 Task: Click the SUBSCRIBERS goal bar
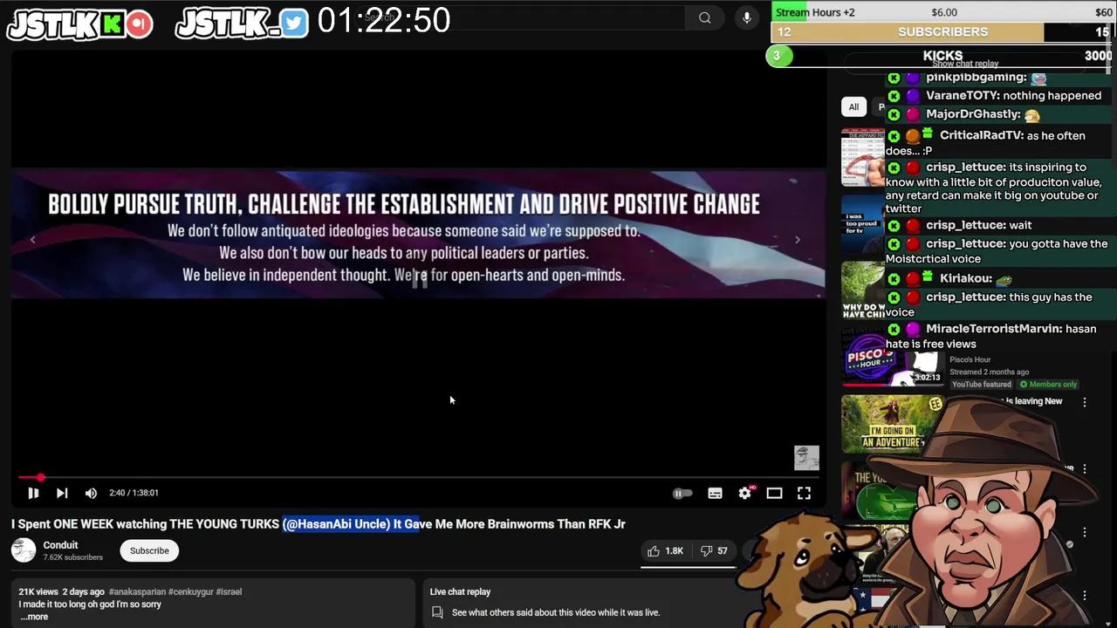(942, 32)
